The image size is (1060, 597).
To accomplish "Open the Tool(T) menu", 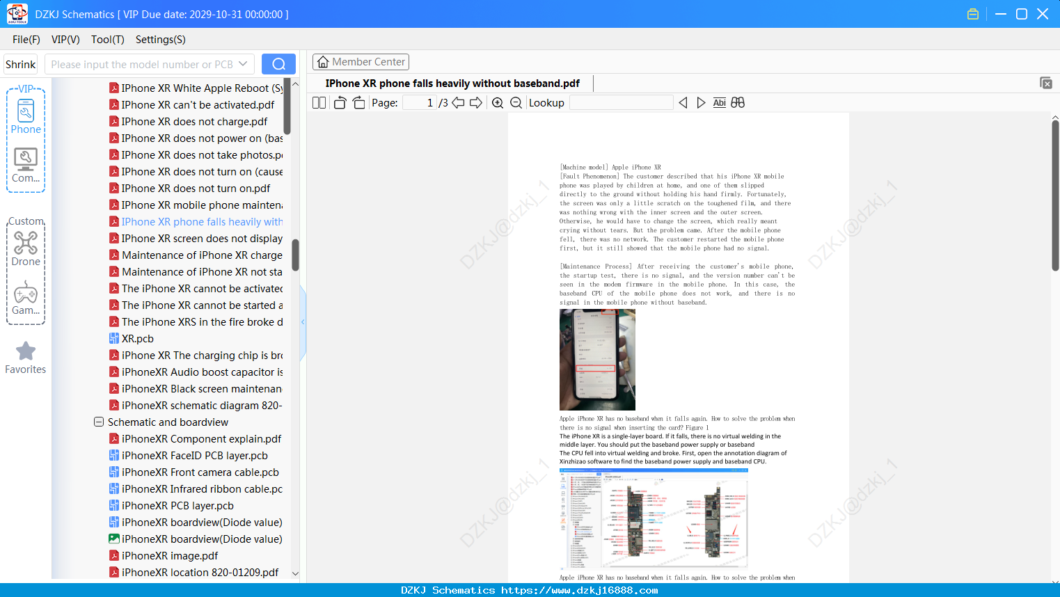I will 107,40.
